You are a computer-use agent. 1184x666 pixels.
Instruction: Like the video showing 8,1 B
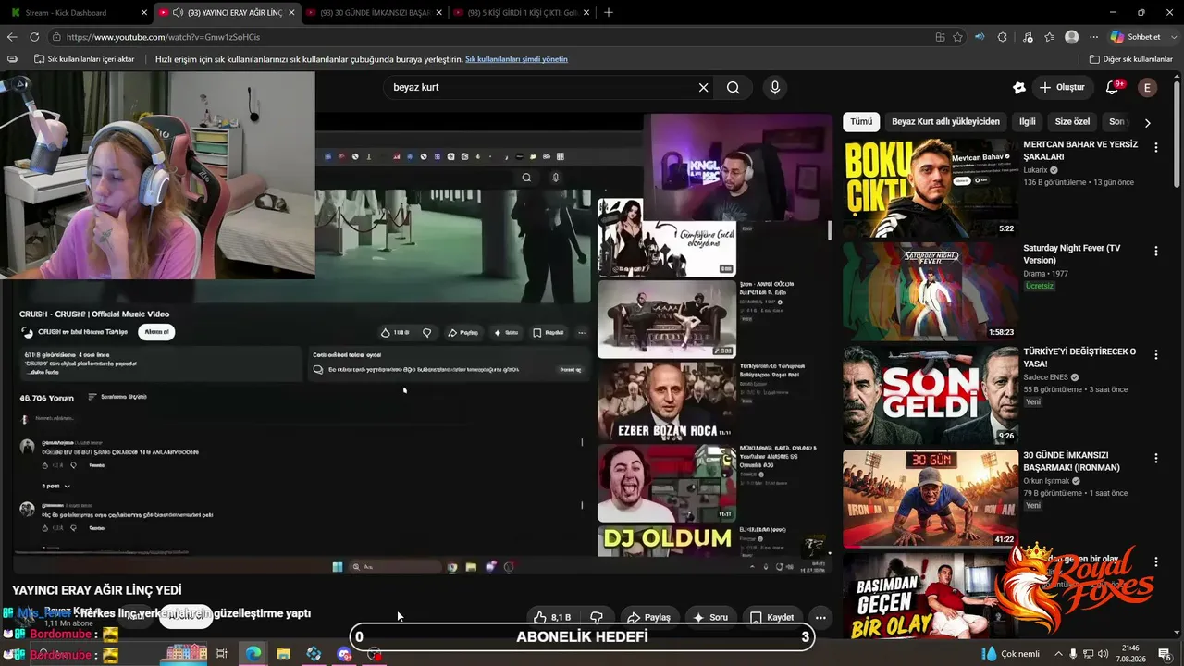(x=552, y=617)
